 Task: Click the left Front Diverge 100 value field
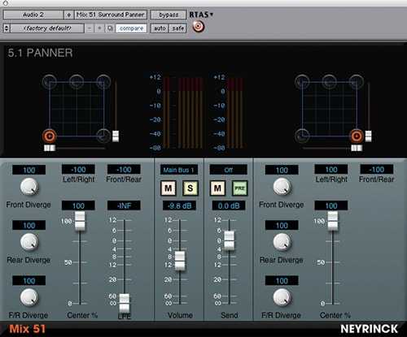coord(29,170)
